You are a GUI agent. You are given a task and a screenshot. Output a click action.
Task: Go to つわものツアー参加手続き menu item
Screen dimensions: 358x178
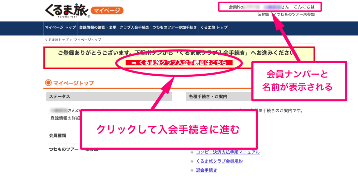coord(174,28)
